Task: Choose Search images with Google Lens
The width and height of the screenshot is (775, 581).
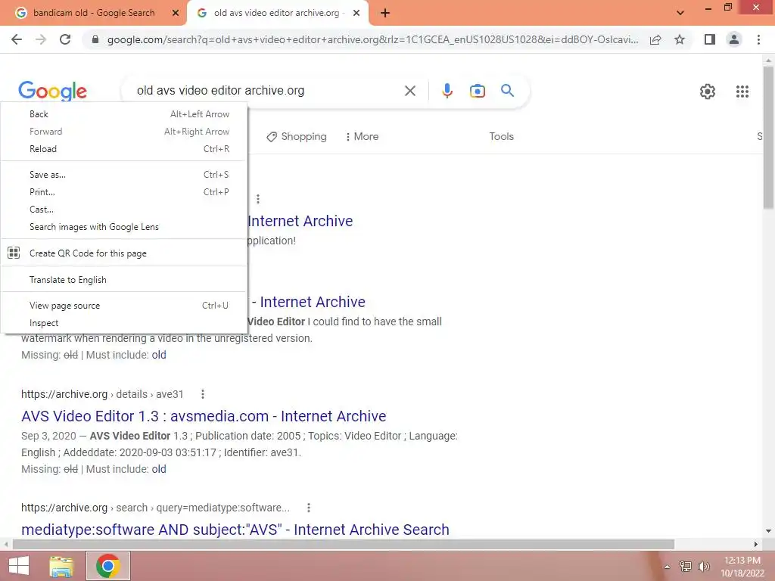Action: 123,227
